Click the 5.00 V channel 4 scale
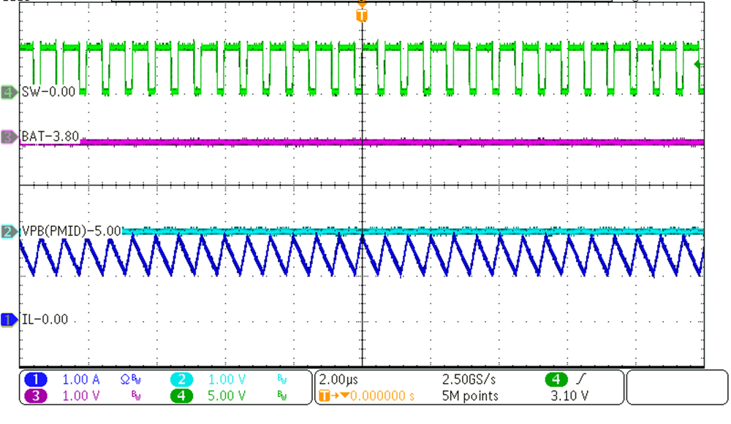 tap(226, 396)
